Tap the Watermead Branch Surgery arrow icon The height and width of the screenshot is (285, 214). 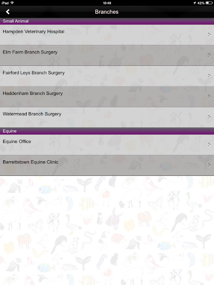[209, 117]
